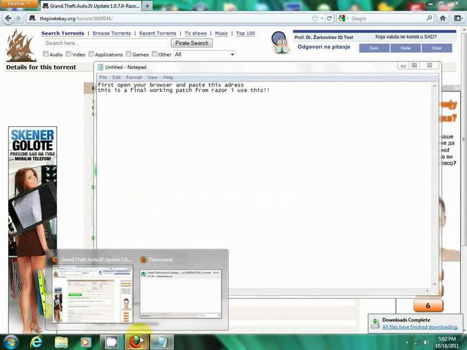This screenshot has width=467, height=350.
Task: Open the star bookmark dropdown arrow
Action: [x=322, y=18]
